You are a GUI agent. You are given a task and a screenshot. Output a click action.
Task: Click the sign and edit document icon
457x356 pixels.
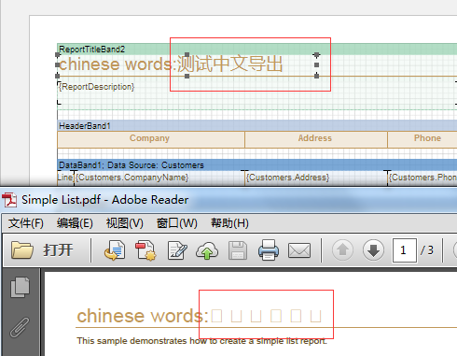click(177, 250)
